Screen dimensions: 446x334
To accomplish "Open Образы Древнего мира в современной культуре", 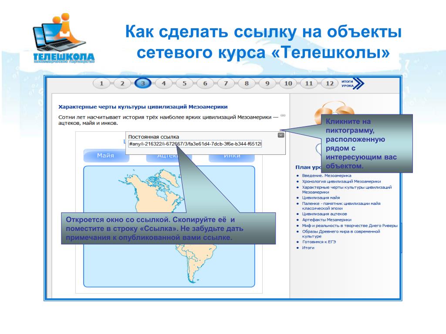I will click(341, 234).
